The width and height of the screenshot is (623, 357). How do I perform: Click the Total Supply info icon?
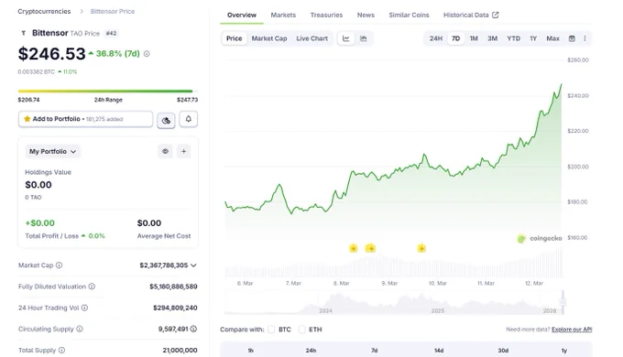click(61, 351)
